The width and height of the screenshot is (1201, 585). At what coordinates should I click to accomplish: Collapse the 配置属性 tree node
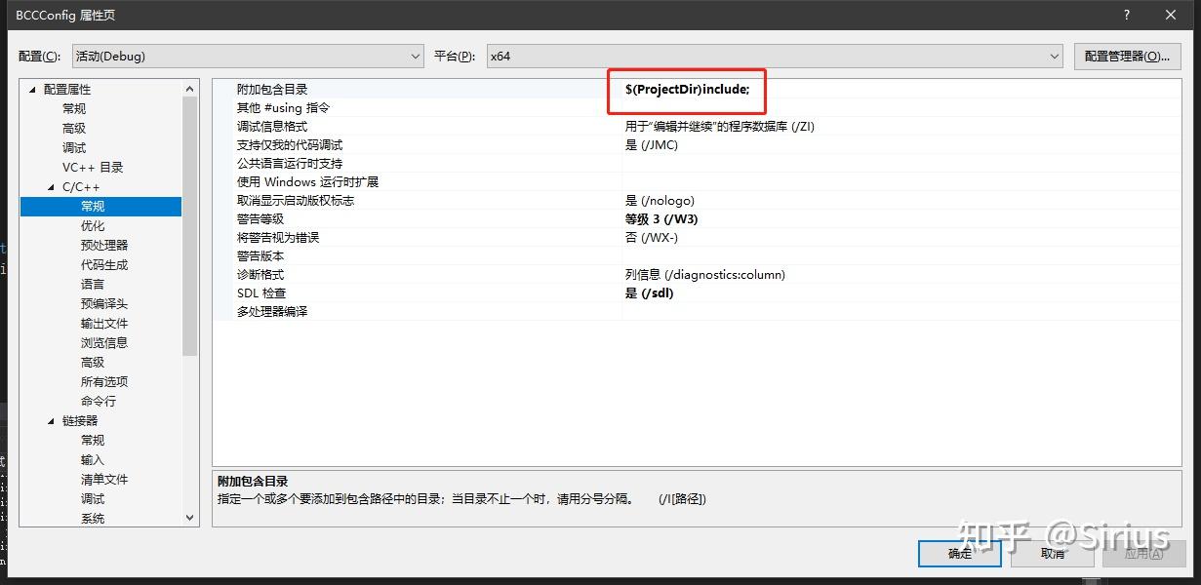point(32,88)
